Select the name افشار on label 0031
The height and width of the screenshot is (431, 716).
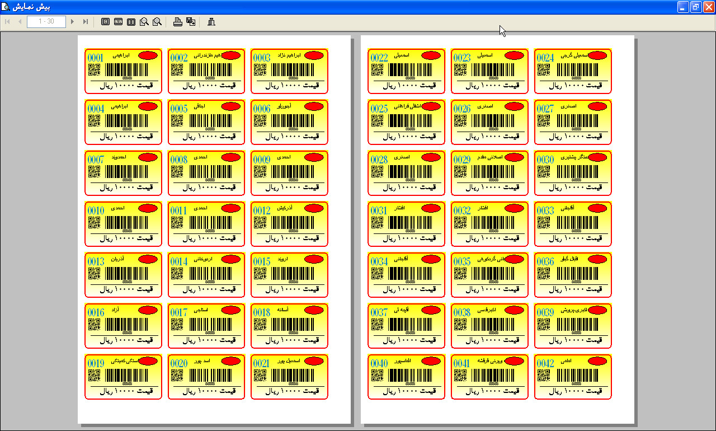400,208
